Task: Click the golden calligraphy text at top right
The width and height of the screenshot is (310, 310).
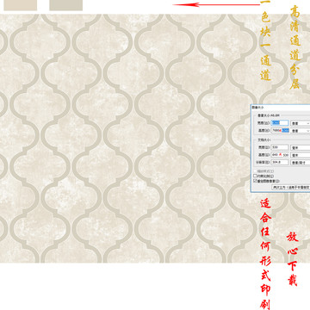Action: tap(294, 47)
